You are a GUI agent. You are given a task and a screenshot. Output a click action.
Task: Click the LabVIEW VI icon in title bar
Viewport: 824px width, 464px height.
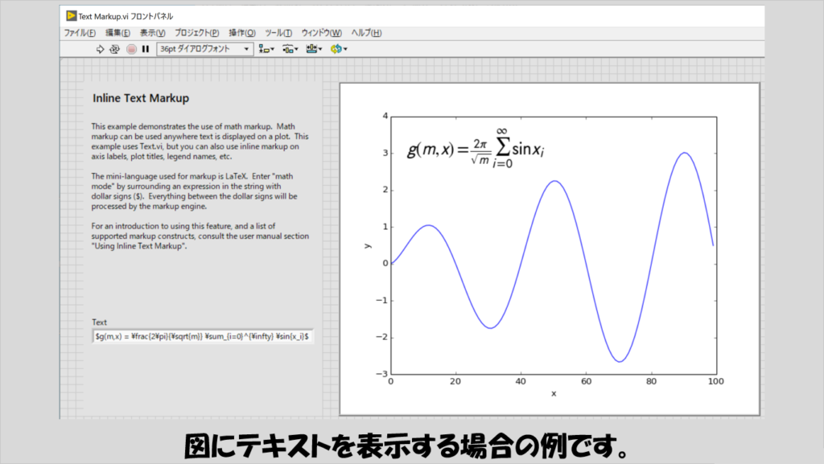click(x=72, y=16)
